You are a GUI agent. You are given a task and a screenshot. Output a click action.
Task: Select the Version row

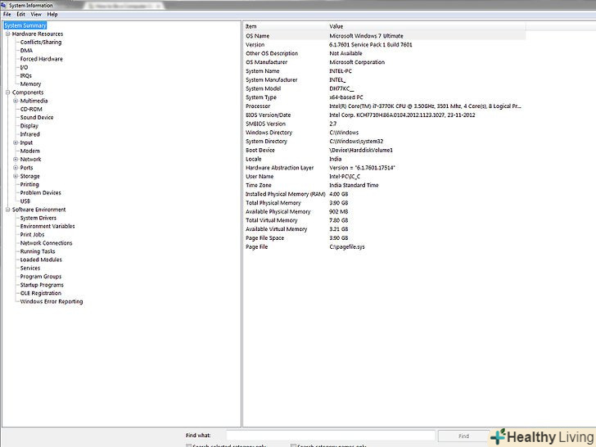(x=384, y=44)
